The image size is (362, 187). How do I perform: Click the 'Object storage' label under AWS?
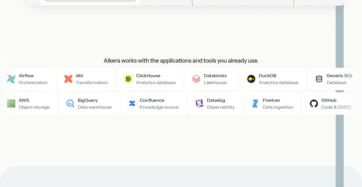click(x=34, y=107)
